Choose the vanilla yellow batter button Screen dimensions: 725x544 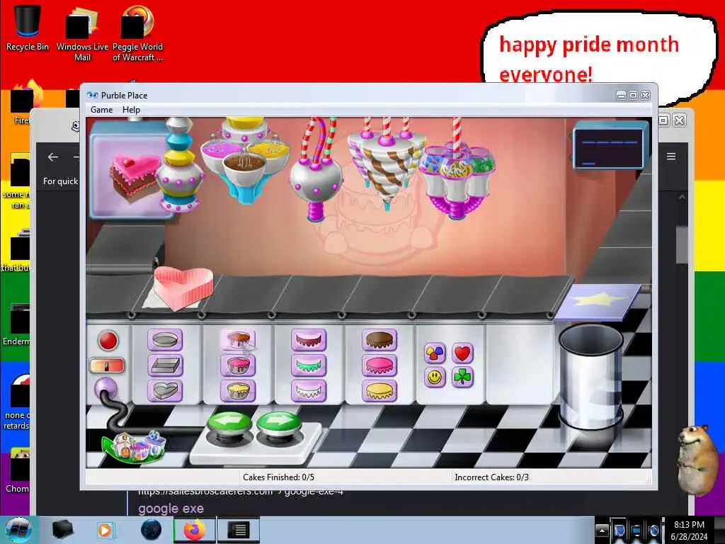pos(238,391)
